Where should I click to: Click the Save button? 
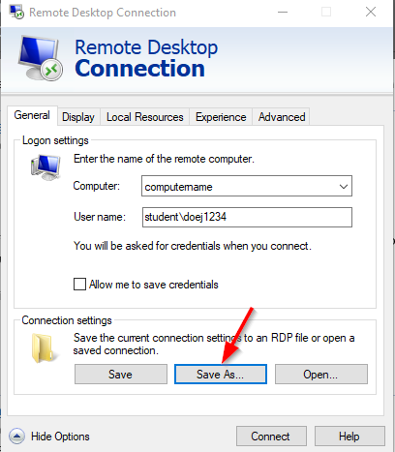[x=121, y=375]
